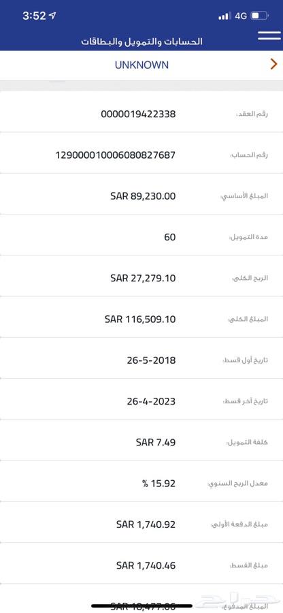Tap the SAR 89,230.00 principal amount row
The width and height of the screenshot is (283, 613).
tap(141, 196)
